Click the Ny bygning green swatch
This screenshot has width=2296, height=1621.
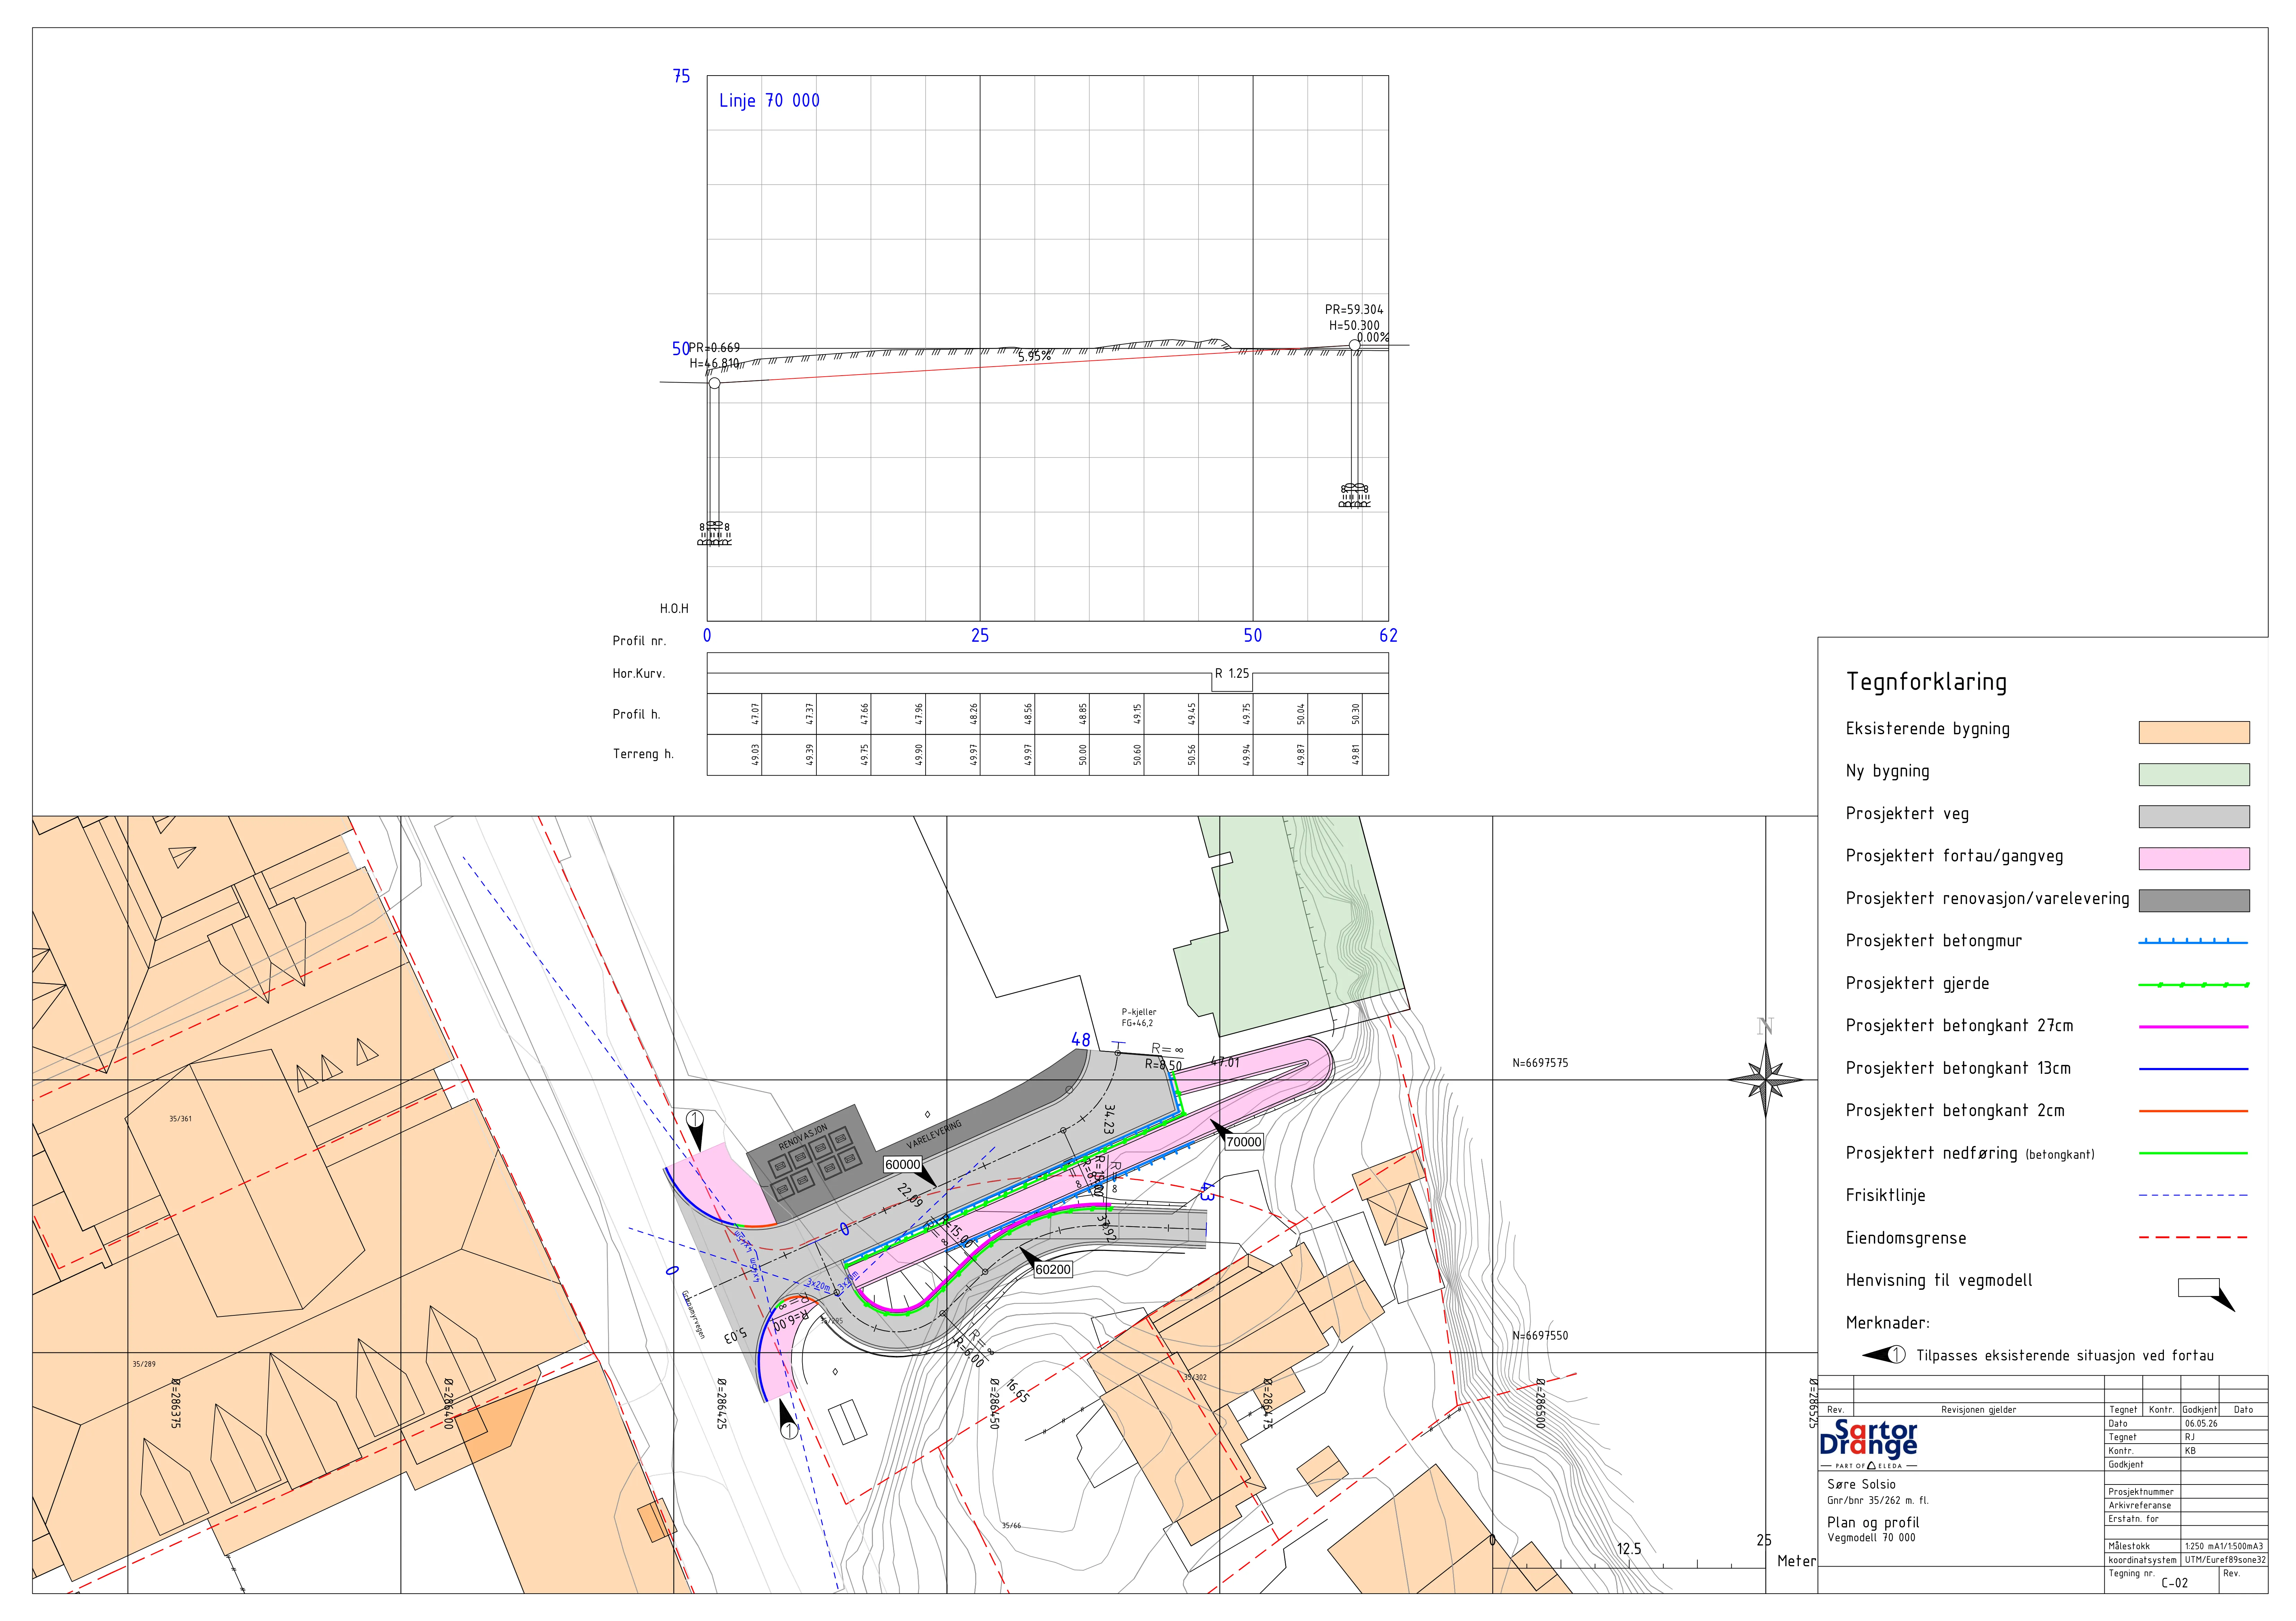(2194, 774)
